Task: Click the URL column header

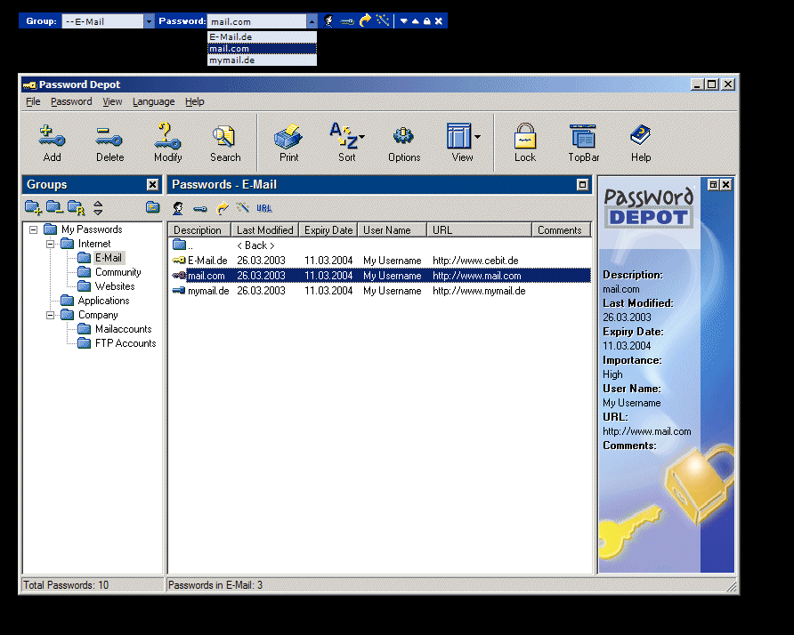Action: (480, 230)
